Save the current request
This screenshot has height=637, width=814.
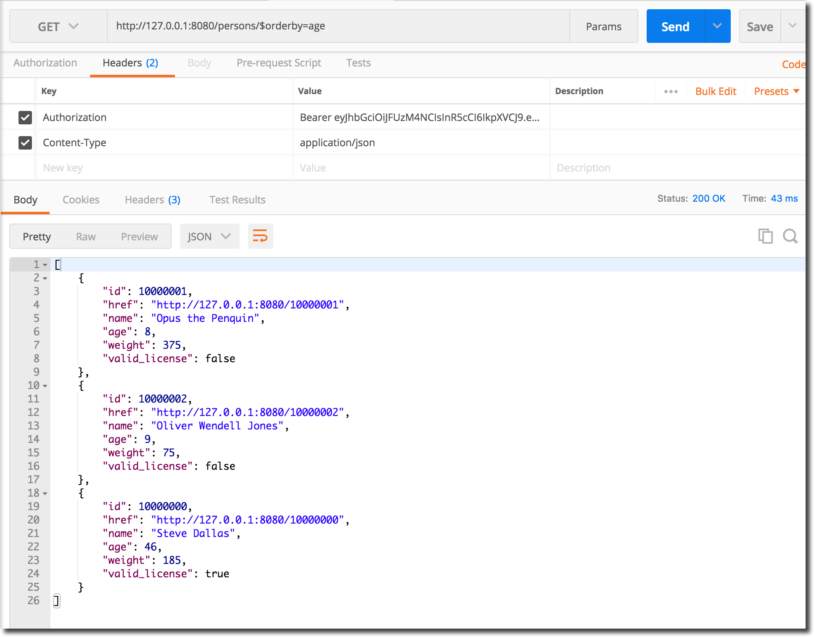(x=760, y=26)
